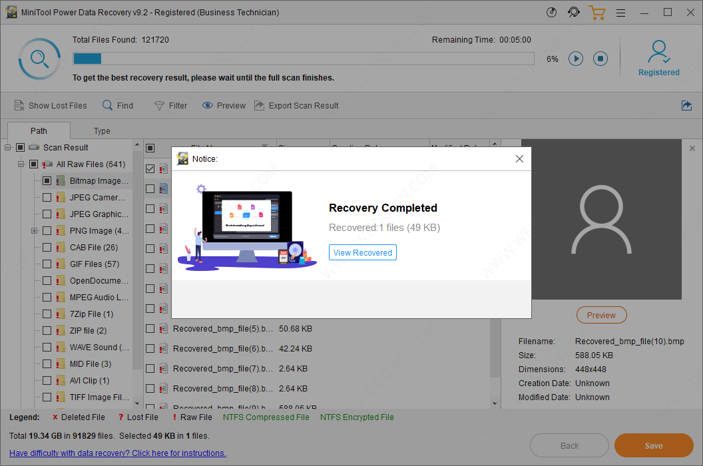Switch to the Path tab
This screenshot has width=703, height=466.
point(39,131)
